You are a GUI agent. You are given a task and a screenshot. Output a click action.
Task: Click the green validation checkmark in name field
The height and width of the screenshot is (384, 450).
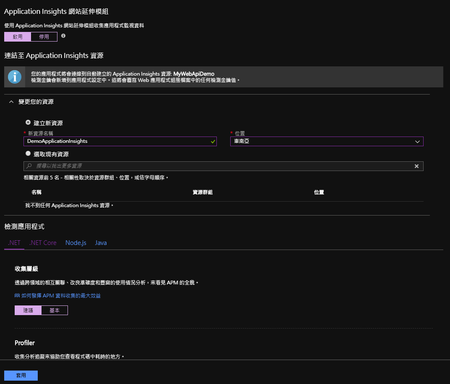point(213,142)
